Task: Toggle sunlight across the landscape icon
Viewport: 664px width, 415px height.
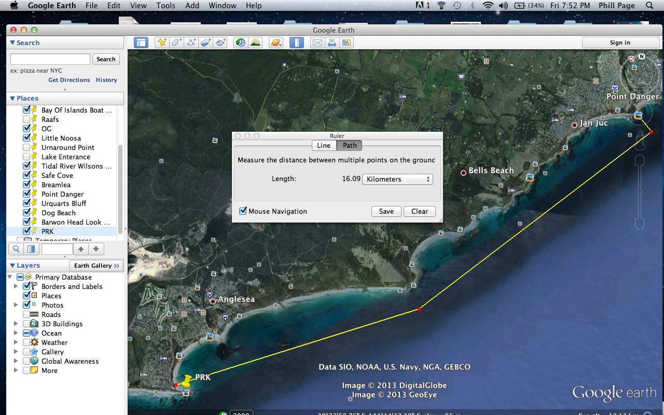Action: tap(255, 43)
